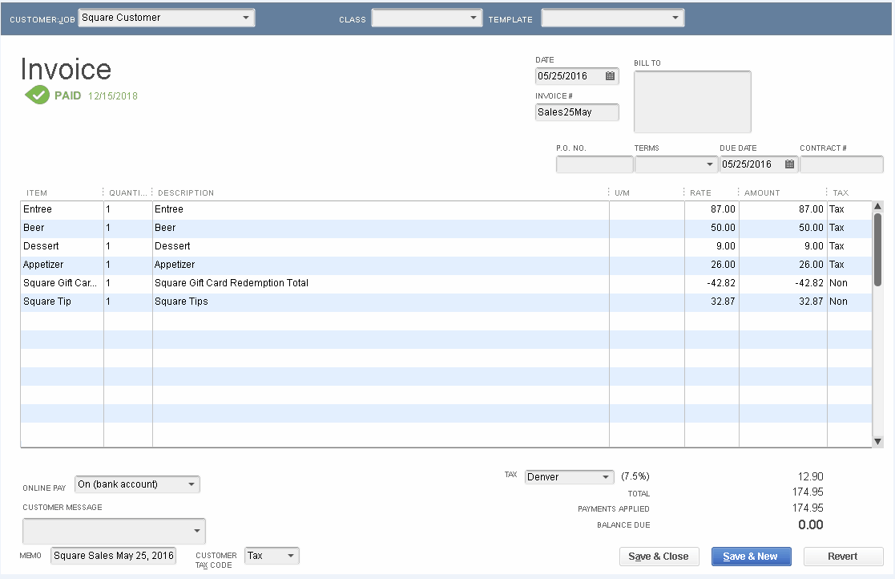The image size is (895, 579).
Task: Open the Online Pay dropdown set to bank account
Action: pos(193,484)
